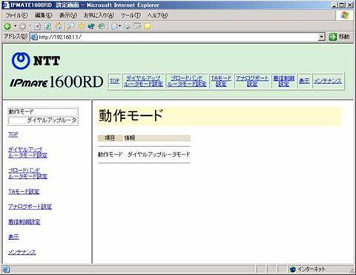Open メンテナンス link in the left sidebar
Screen dimensions: 356x275
pyautogui.click(x=22, y=252)
